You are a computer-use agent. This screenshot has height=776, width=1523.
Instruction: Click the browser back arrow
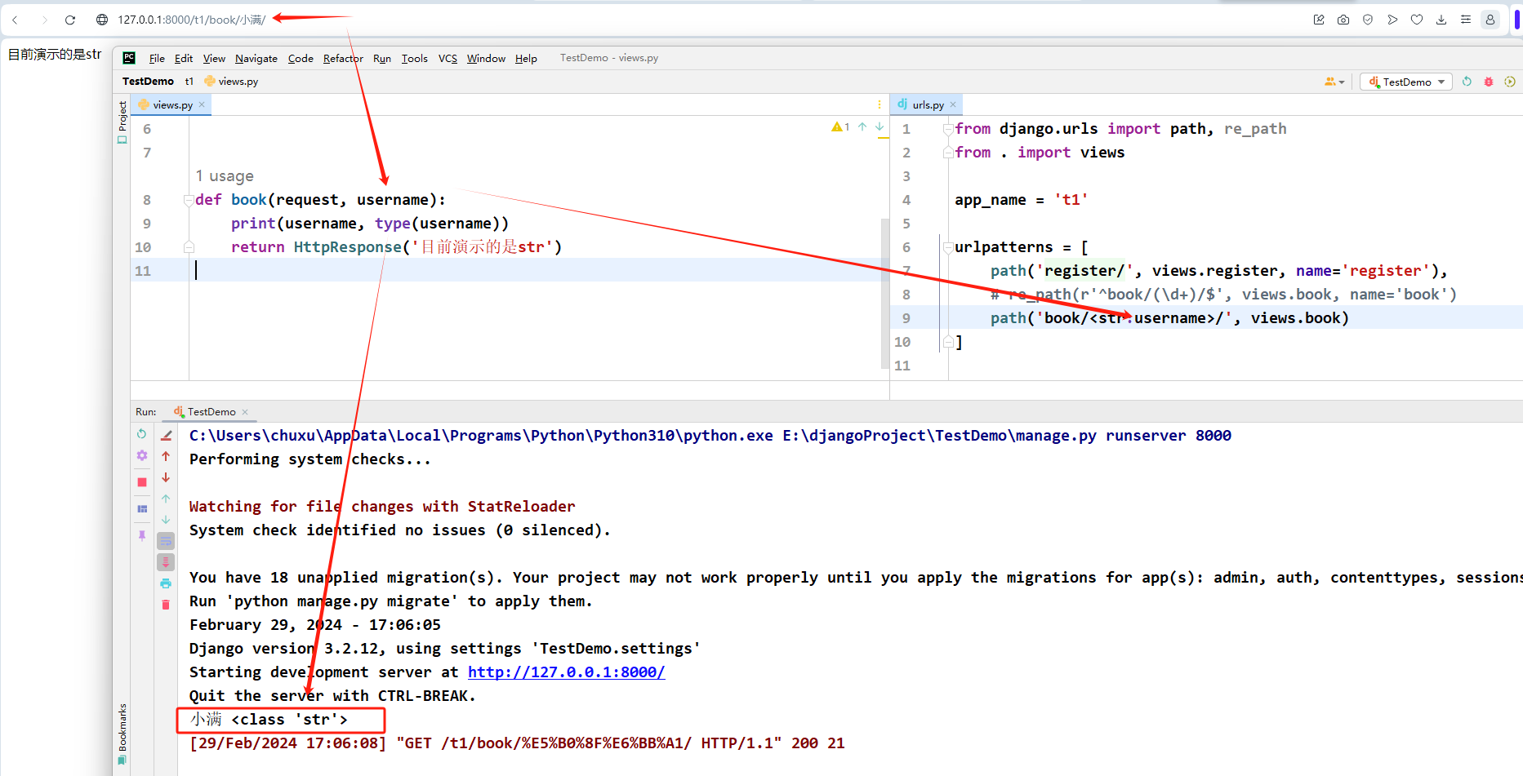click(16, 20)
